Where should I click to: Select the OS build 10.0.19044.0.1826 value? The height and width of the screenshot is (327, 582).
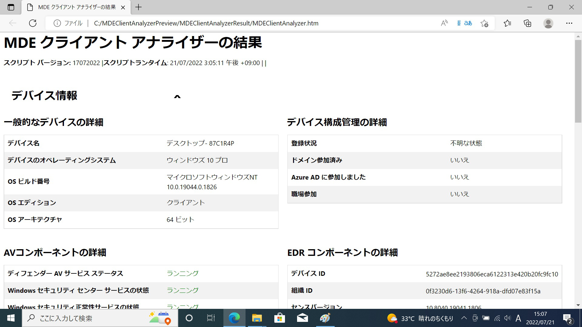pos(192,187)
